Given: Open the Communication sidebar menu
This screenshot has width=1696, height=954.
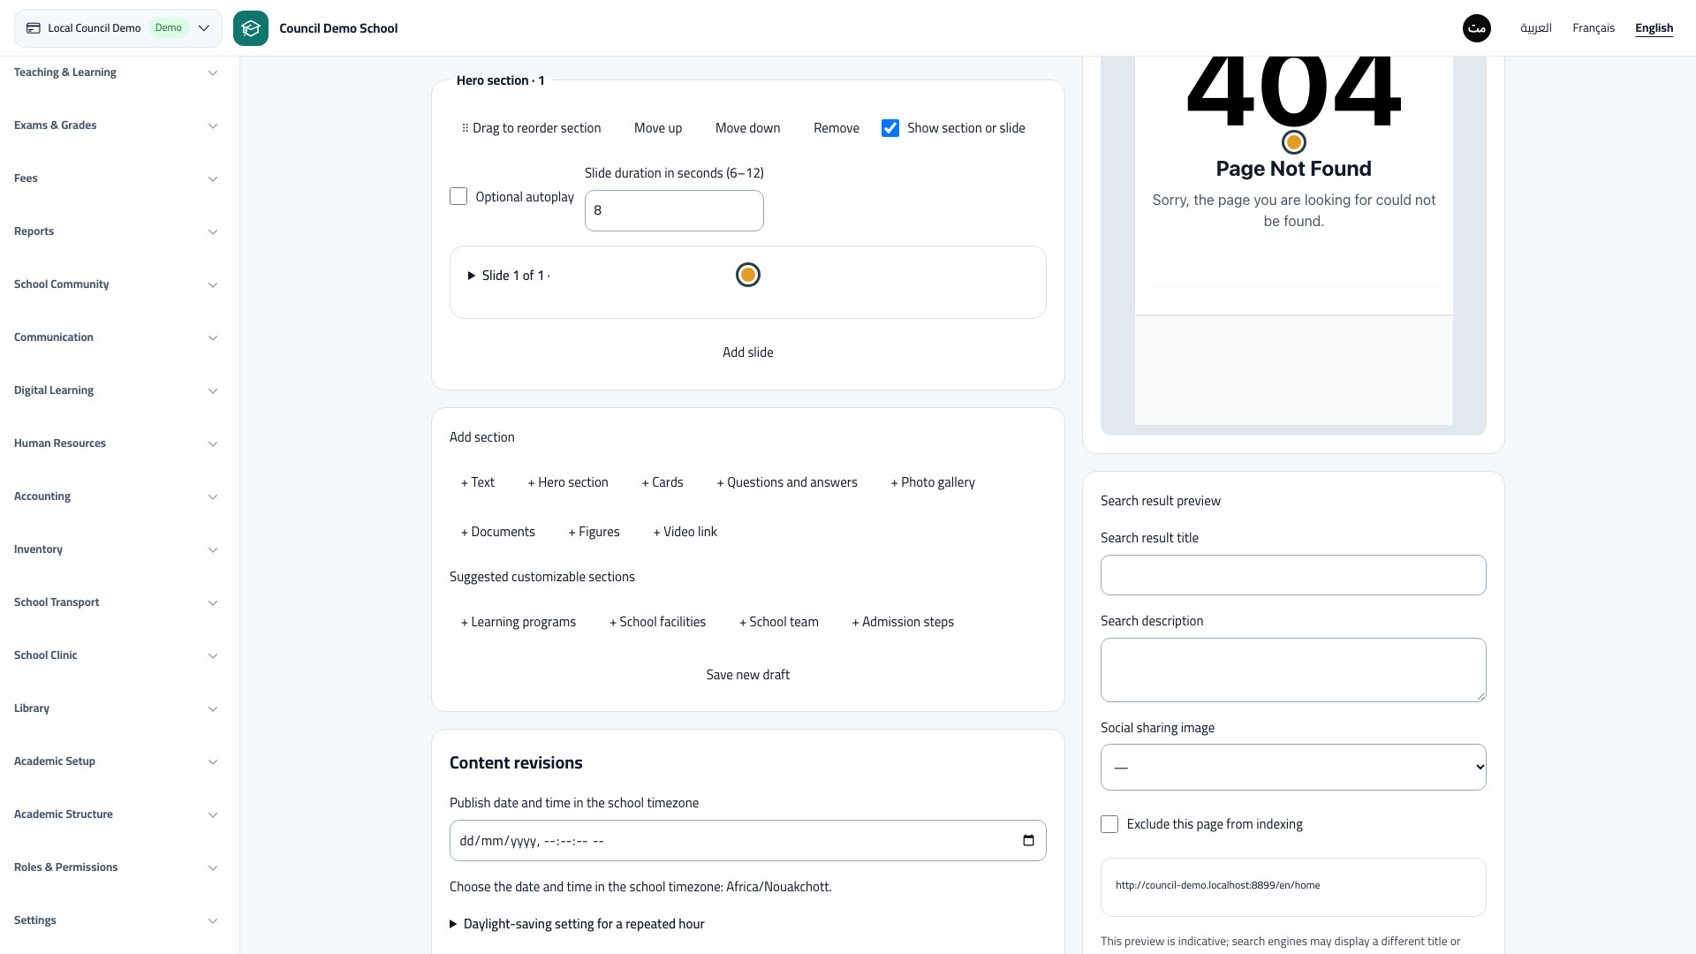Looking at the screenshot, I should click(x=116, y=337).
